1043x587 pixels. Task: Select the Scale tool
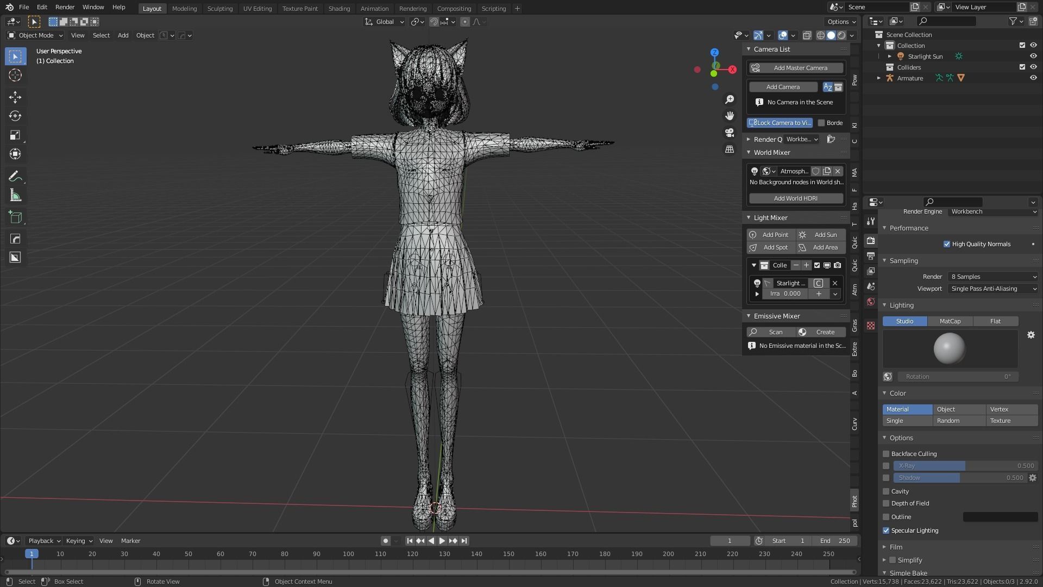tap(15, 135)
